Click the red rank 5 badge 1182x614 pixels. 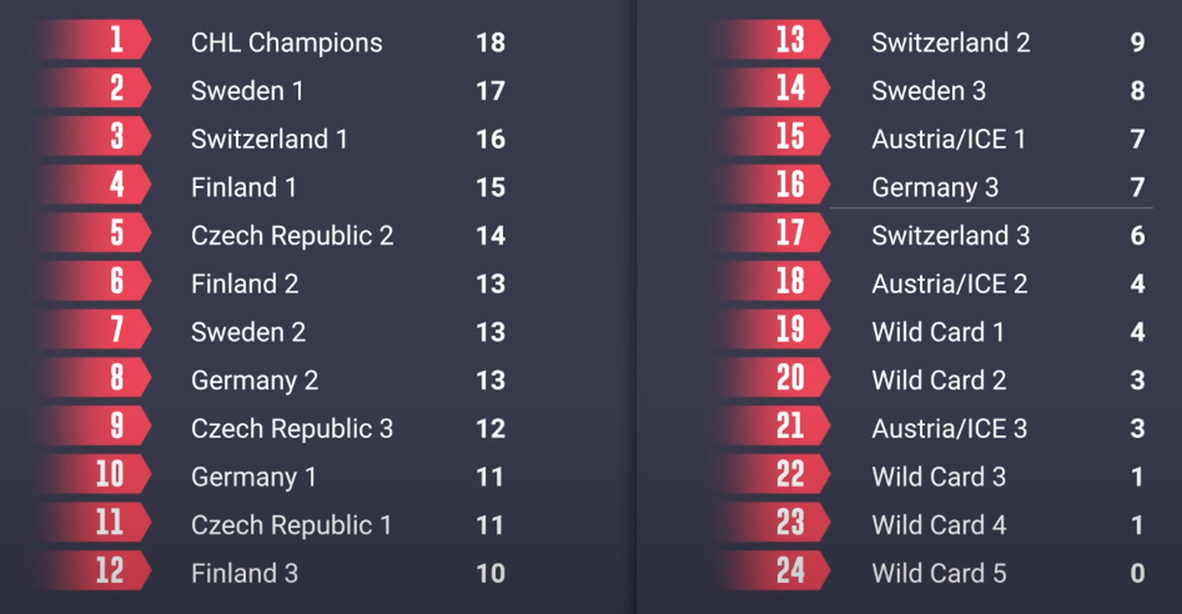(x=115, y=233)
